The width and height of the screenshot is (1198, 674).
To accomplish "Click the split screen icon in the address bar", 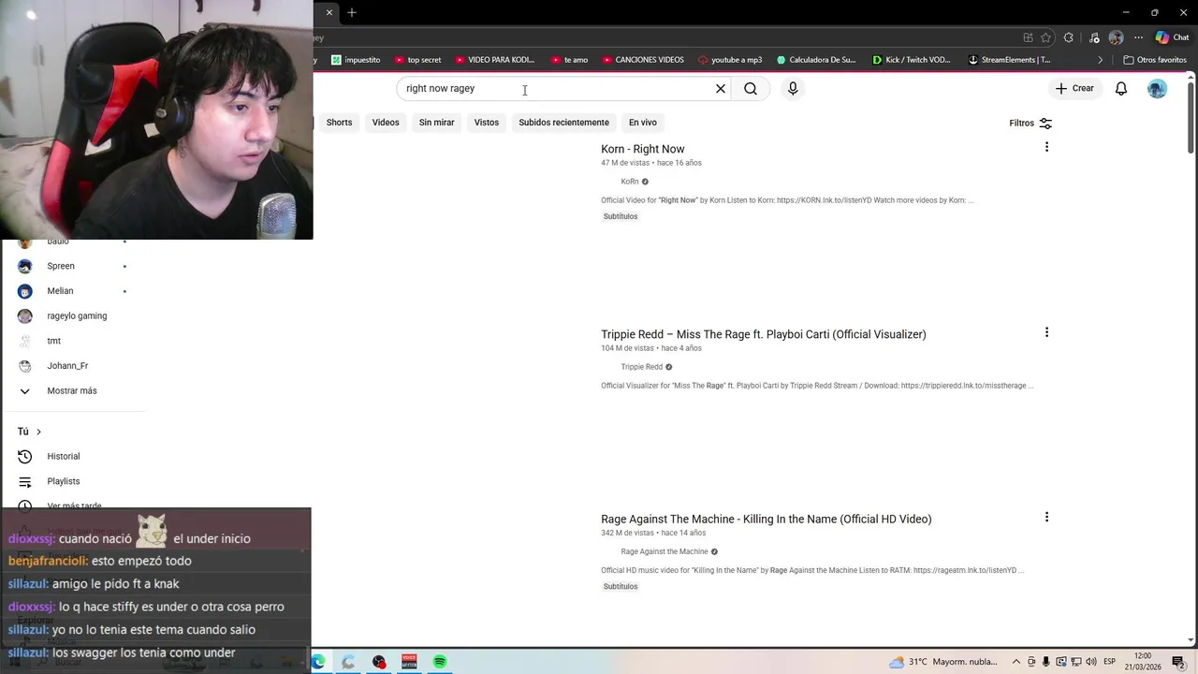I will (1028, 37).
